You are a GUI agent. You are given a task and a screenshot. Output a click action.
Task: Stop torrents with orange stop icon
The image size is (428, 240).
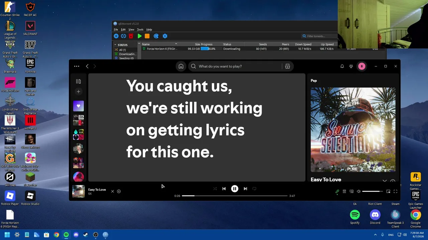pos(147,36)
